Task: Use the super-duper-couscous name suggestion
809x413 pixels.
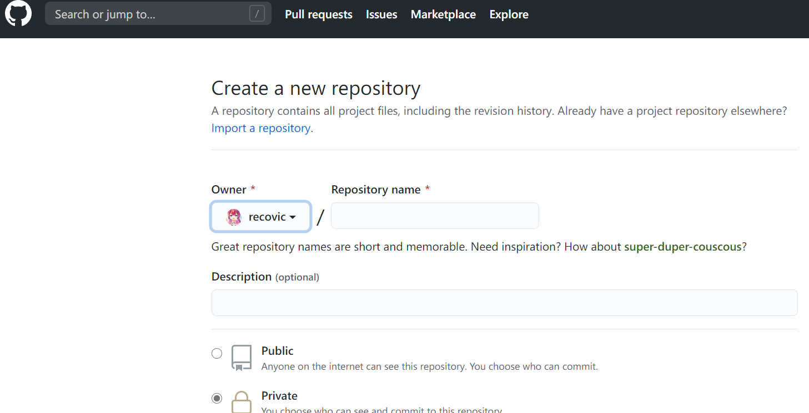Action: pyautogui.click(x=682, y=247)
